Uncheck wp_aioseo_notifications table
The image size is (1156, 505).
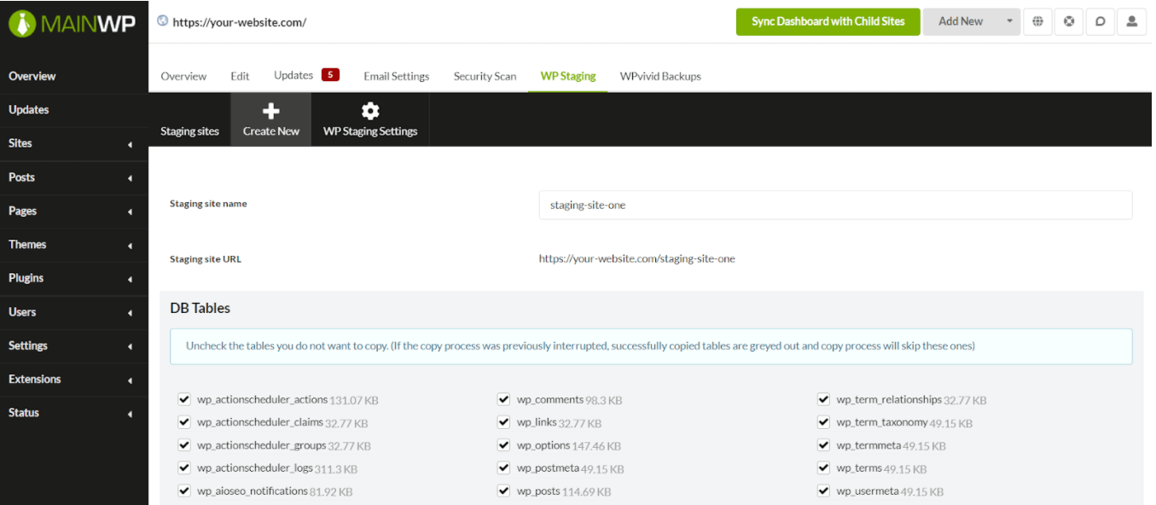click(x=183, y=491)
